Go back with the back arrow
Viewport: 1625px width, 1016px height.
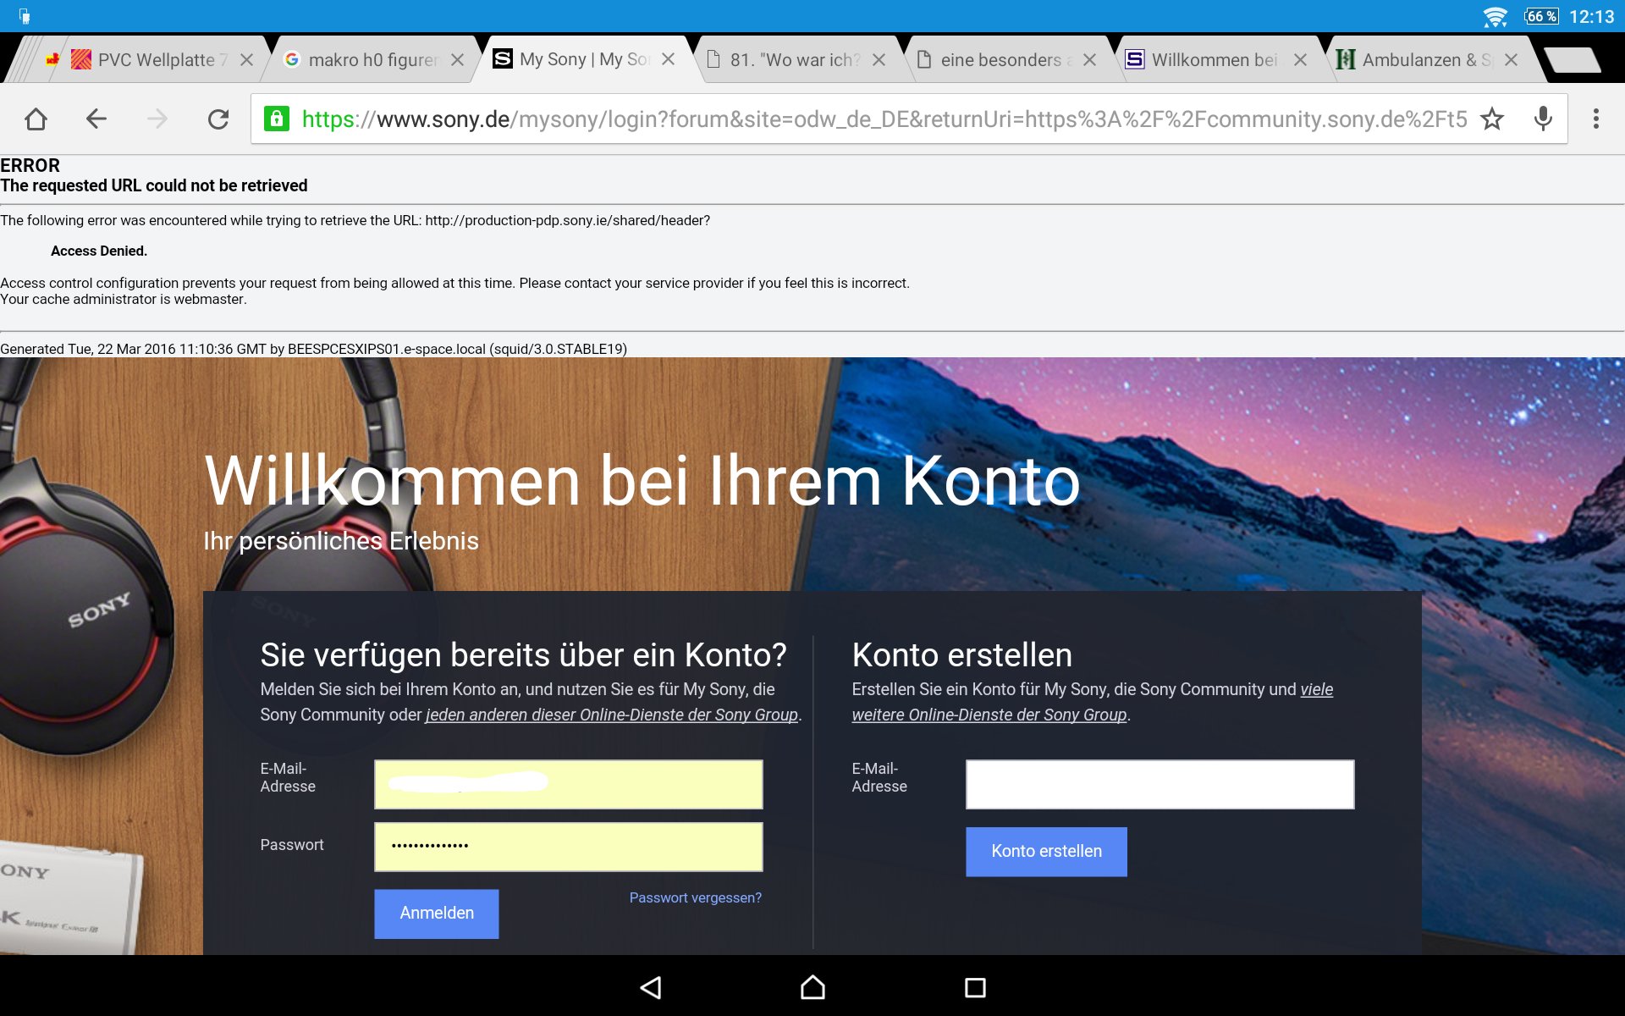(96, 119)
